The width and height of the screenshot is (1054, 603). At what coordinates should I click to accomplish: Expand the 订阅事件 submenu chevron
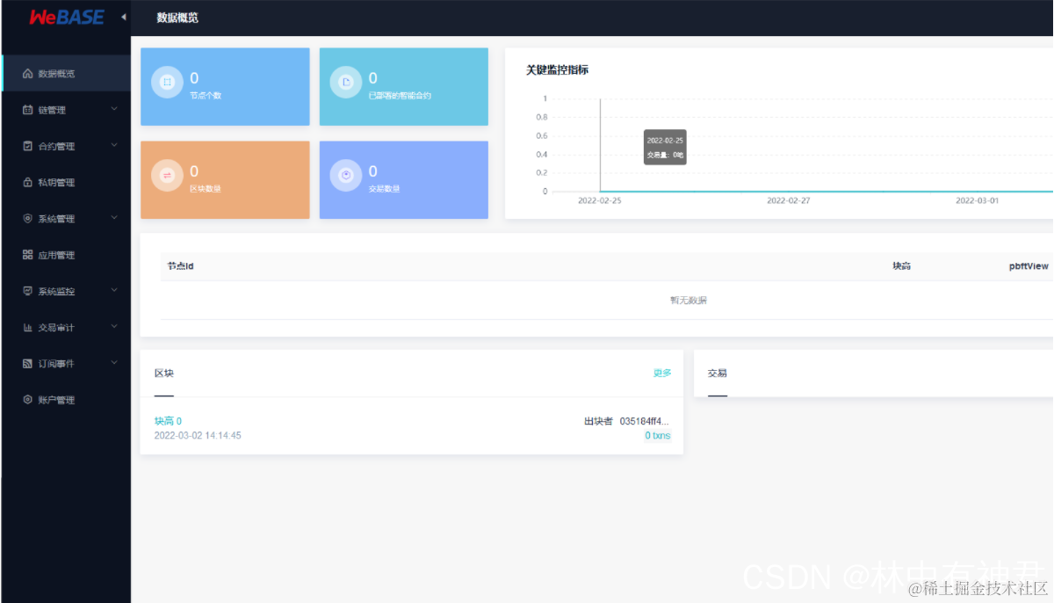point(114,363)
